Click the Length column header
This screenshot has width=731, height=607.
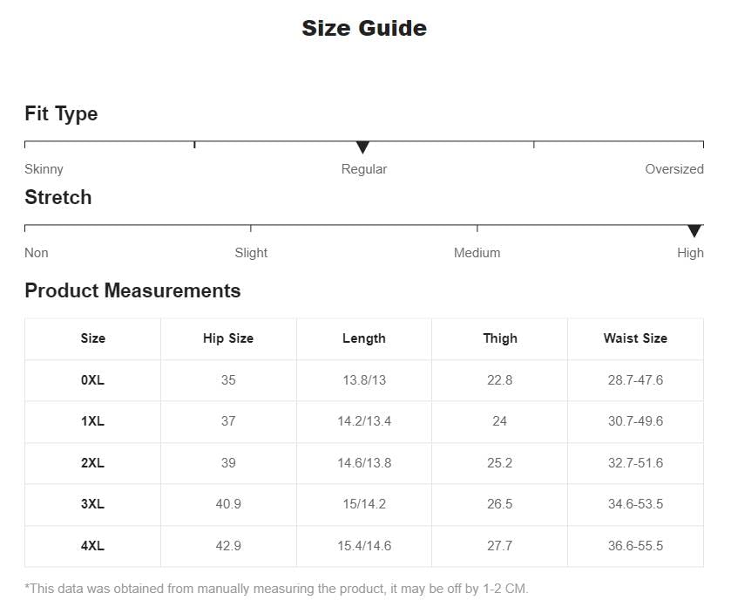[364, 338]
